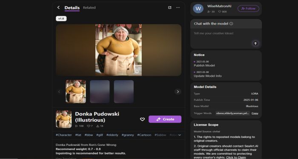Open the #Character tag
This screenshot has width=298, height=159.
point(64,135)
